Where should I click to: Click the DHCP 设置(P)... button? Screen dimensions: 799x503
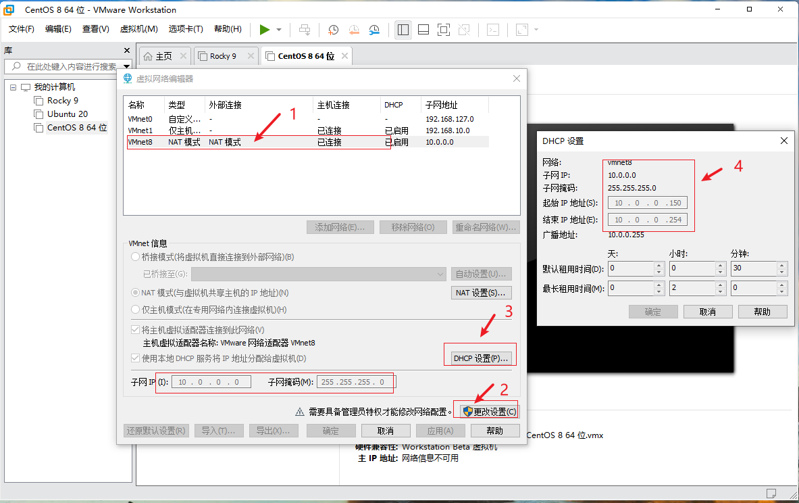[481, 358]
